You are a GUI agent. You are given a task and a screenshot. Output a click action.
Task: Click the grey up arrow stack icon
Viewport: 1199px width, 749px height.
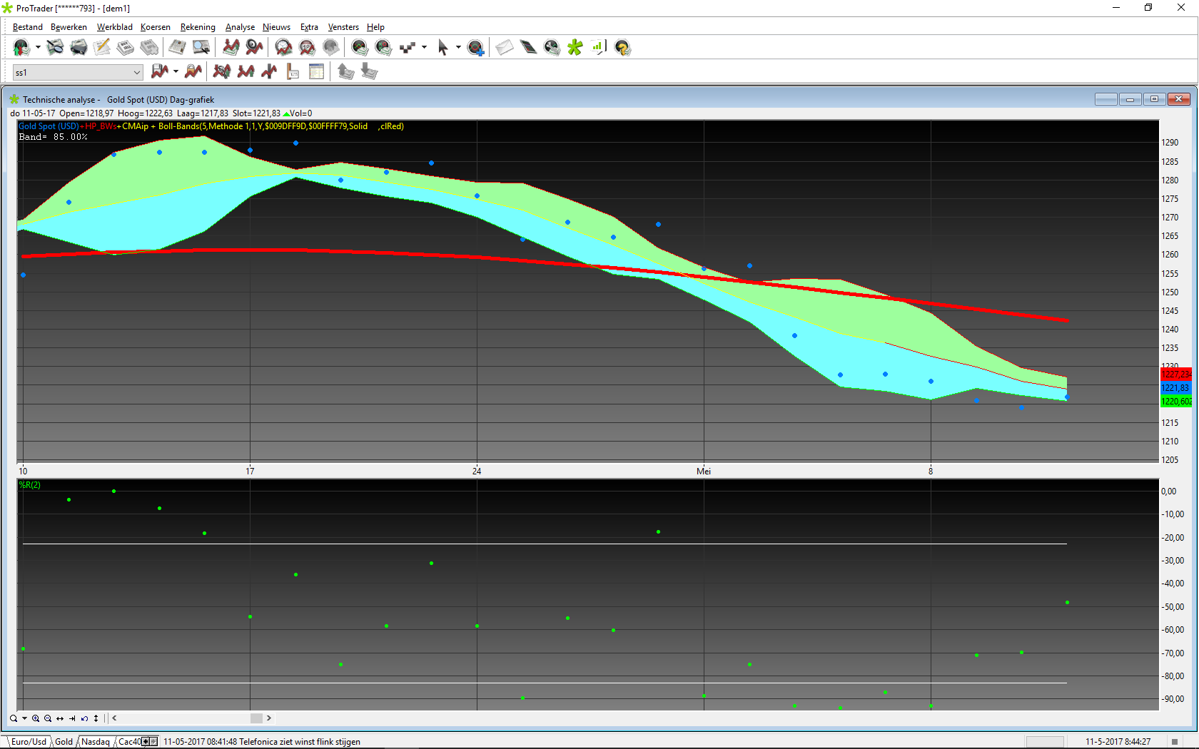(345, 71)
